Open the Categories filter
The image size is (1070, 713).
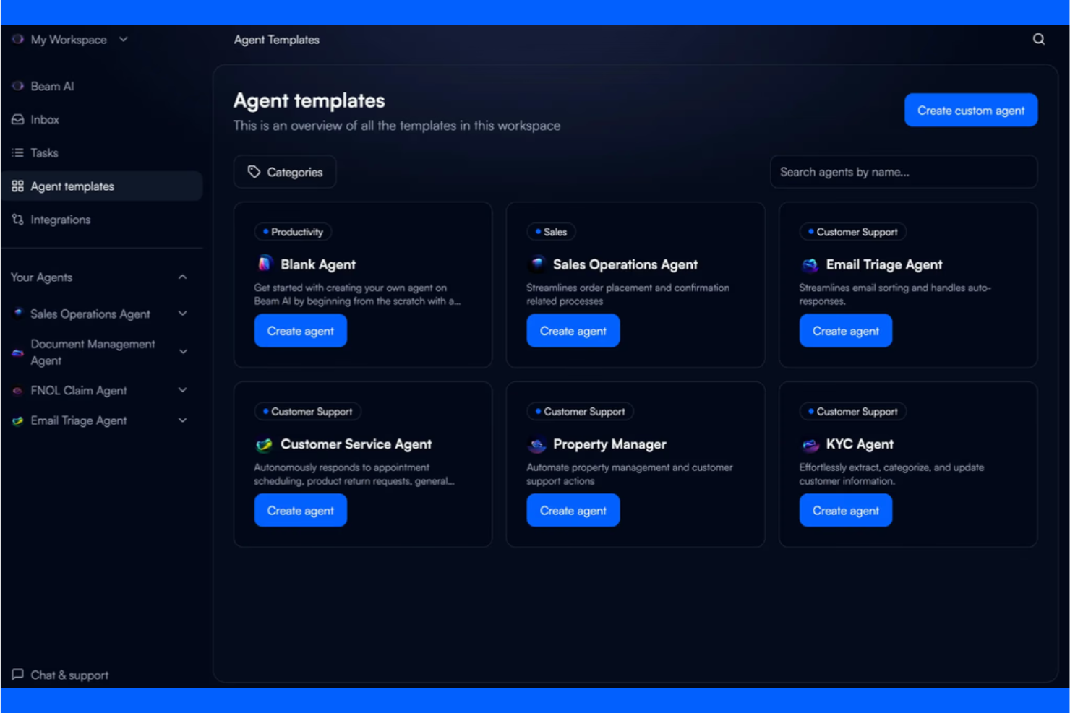pos(285,172)
